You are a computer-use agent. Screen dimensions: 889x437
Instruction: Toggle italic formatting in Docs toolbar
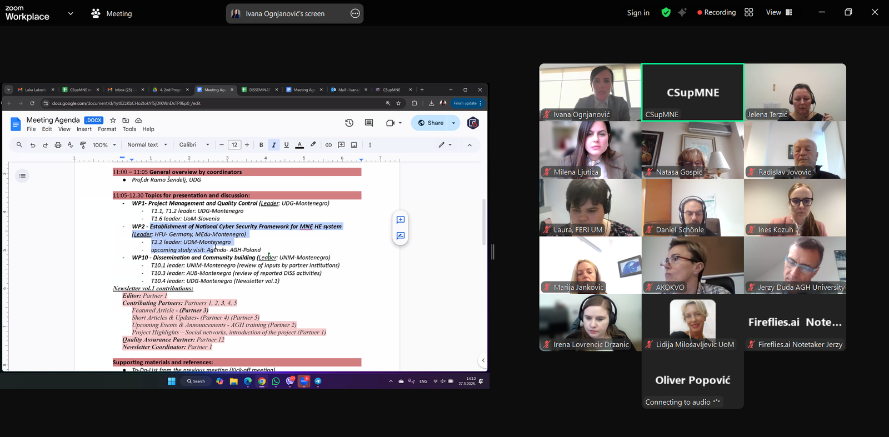(x=274, y=145)
